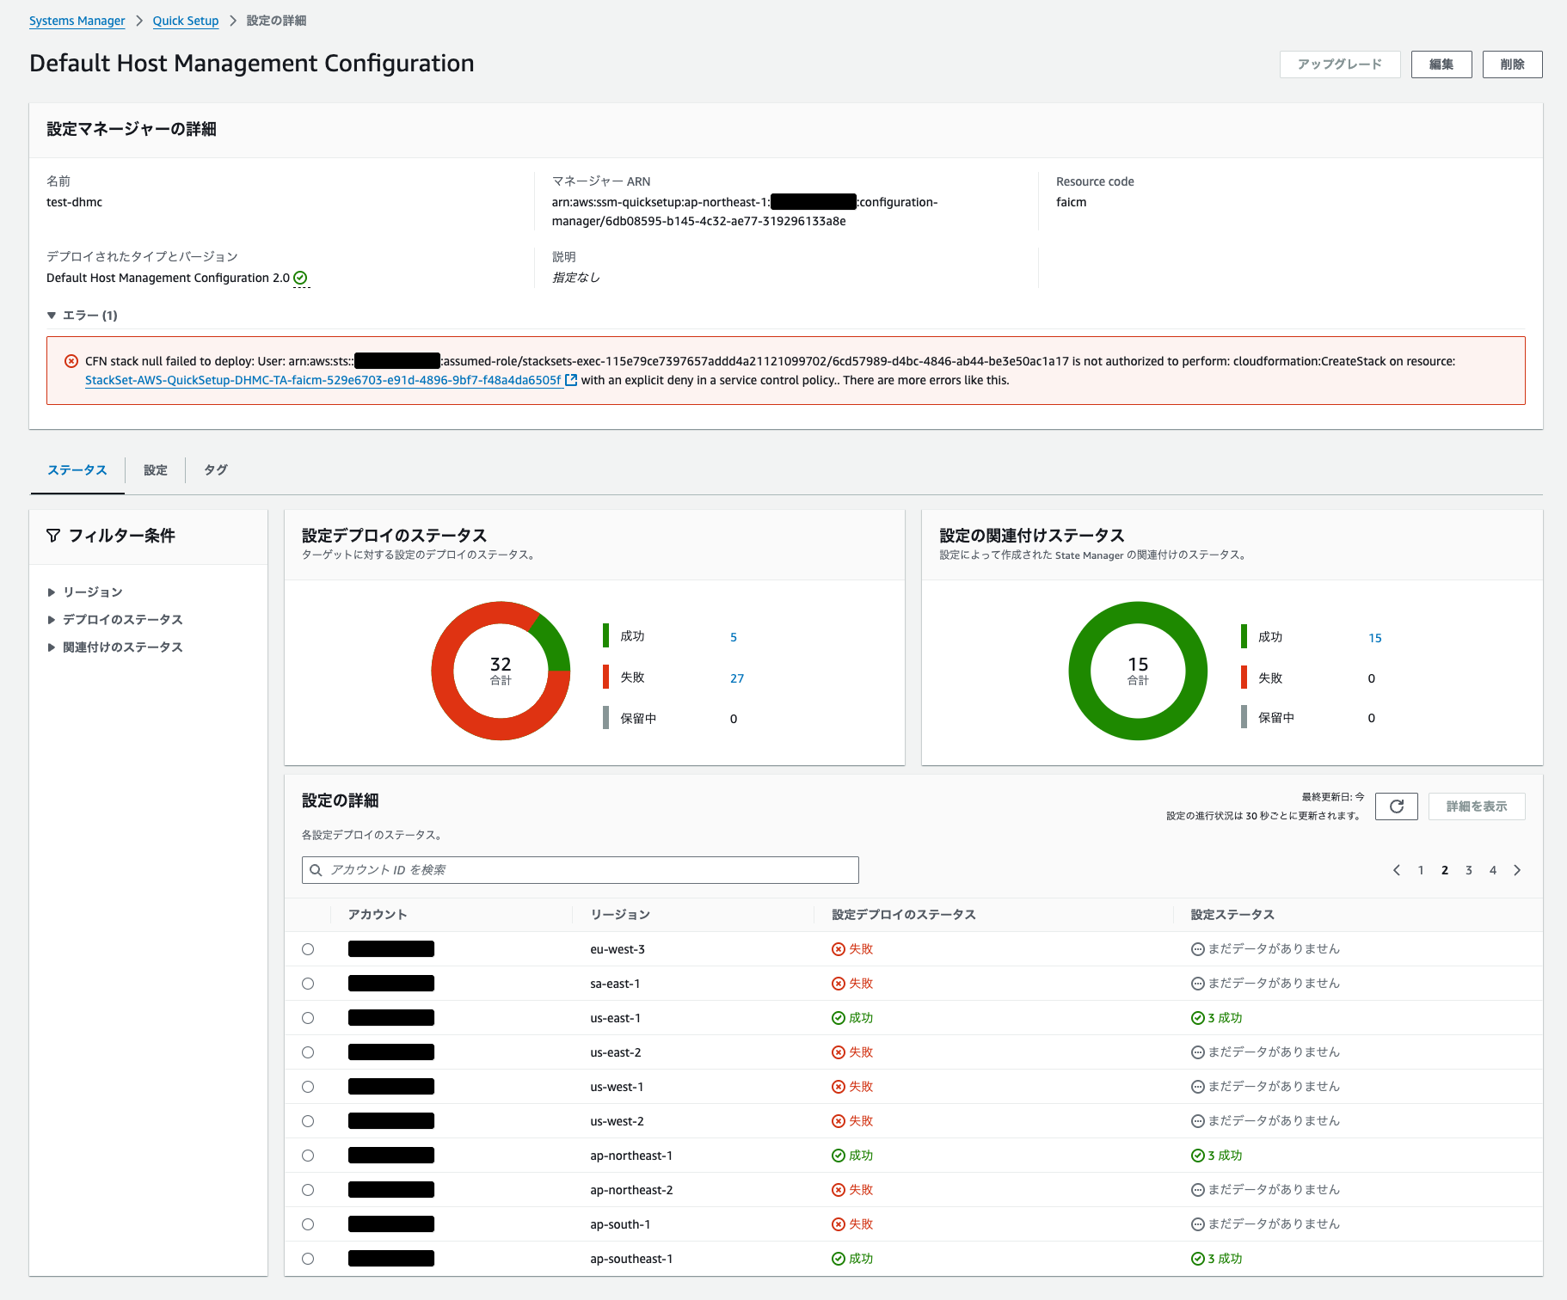Click the アップグレード button
1567x1300 pixels.
pos(1340,64)
